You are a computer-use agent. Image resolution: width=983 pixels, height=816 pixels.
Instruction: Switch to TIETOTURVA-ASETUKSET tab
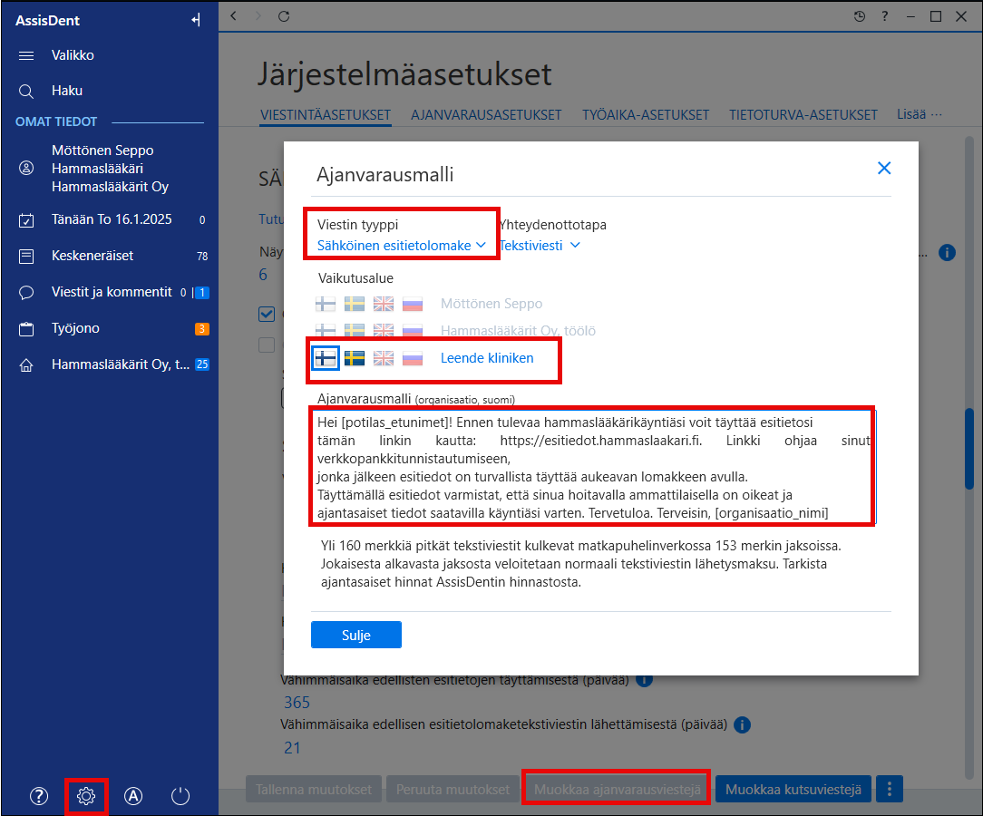[803, 115]
